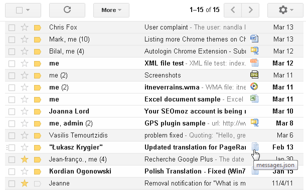Click the Refresh mail icon button

point(67,10)
